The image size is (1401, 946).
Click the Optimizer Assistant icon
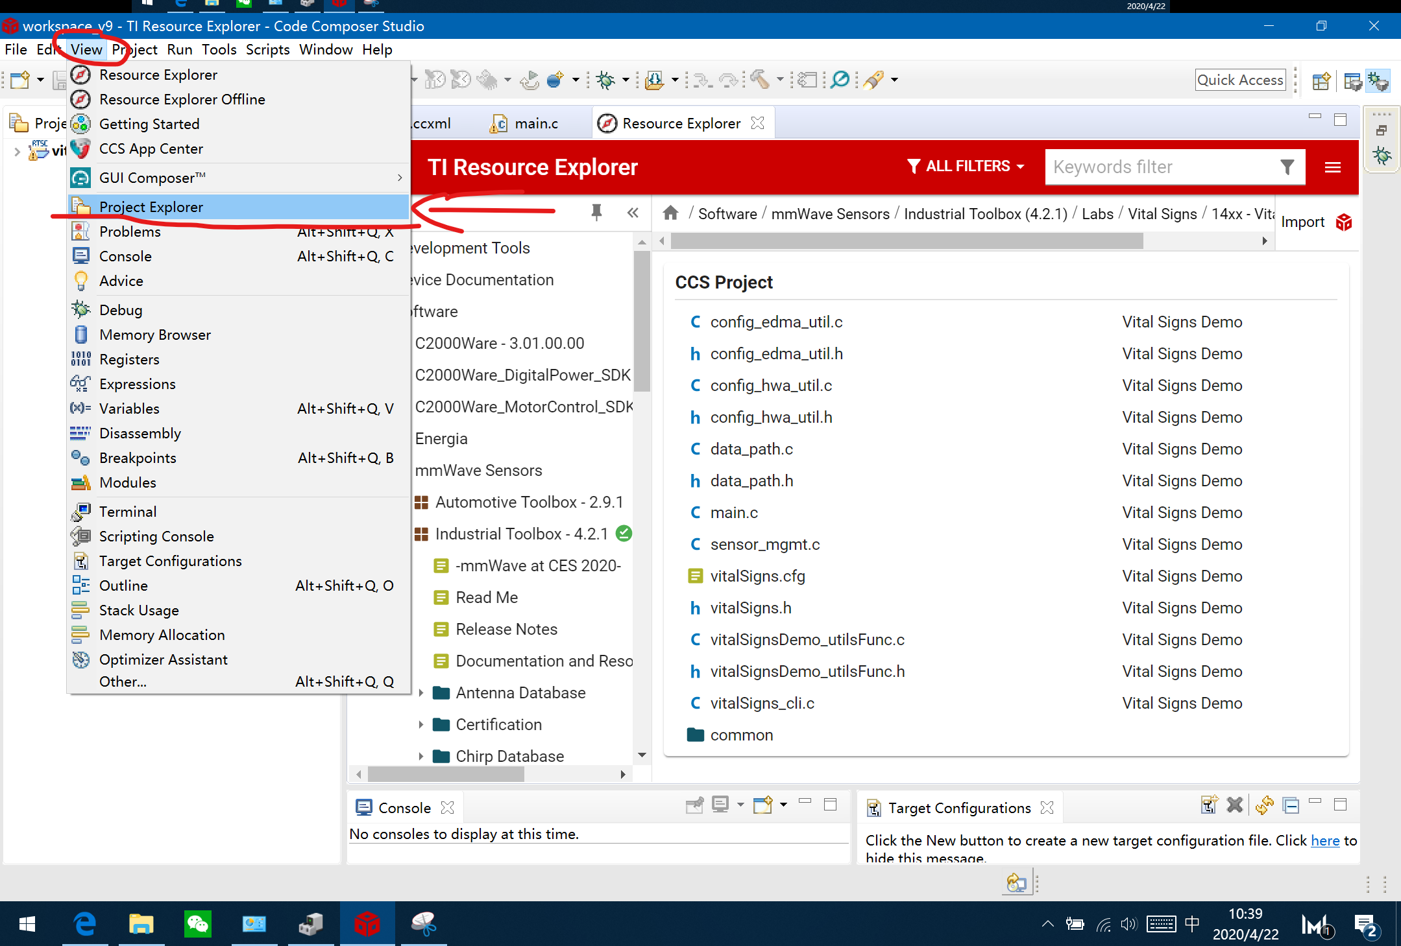(80, 659)
